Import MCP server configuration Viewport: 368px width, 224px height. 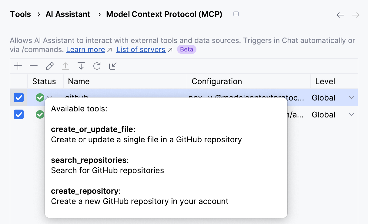(81, 66)
